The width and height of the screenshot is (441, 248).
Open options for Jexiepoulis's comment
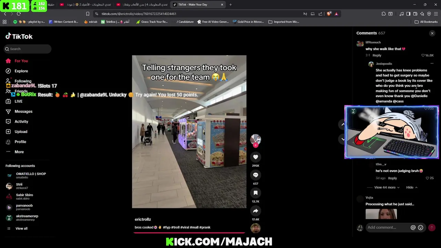click(432, 64)
